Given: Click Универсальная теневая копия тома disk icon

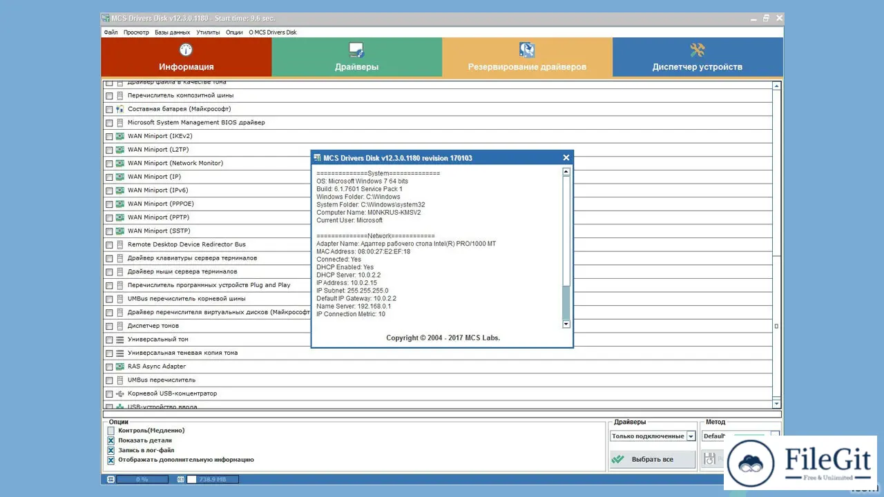Looking at the screenshot, I should pyautogui.click(x=120, y=353).
